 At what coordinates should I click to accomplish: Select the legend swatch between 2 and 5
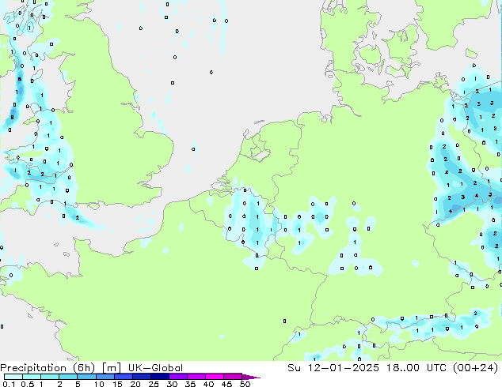tap(68, 377)
